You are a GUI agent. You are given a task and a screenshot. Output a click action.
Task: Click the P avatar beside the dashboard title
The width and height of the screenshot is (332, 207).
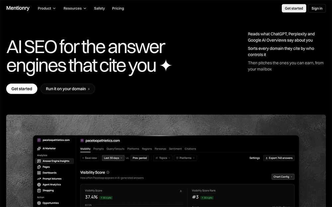coord(82,141)
